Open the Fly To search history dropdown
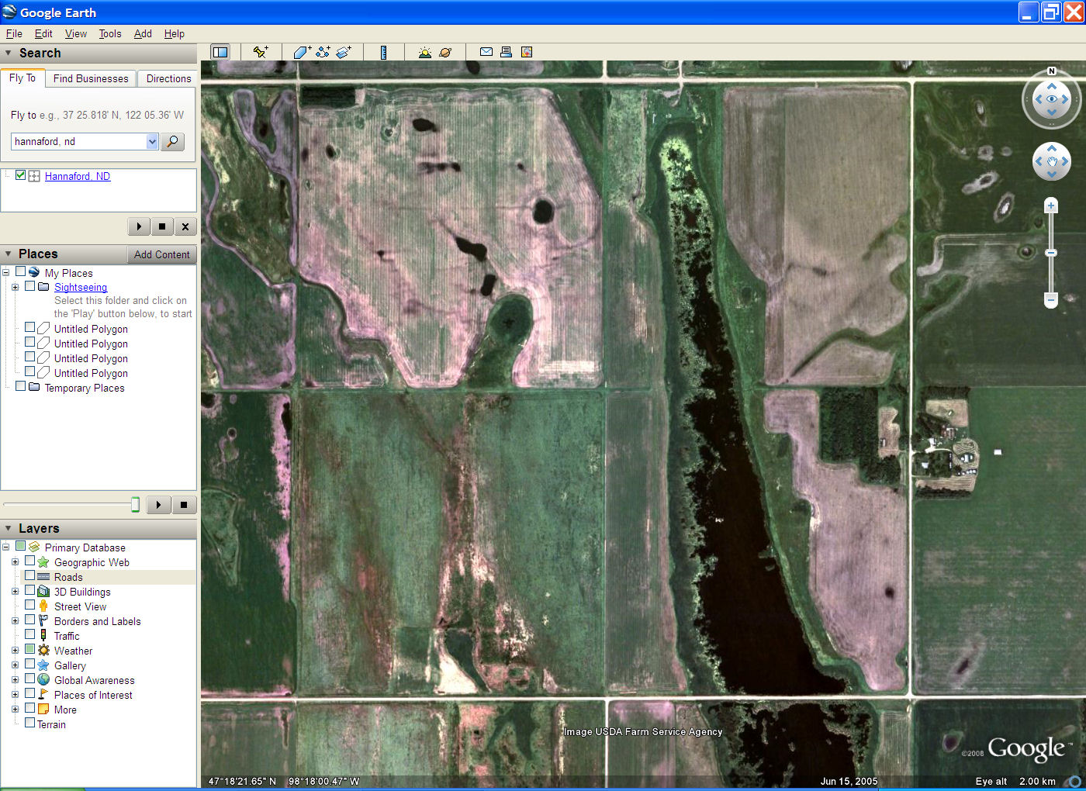 click(152, 141)
